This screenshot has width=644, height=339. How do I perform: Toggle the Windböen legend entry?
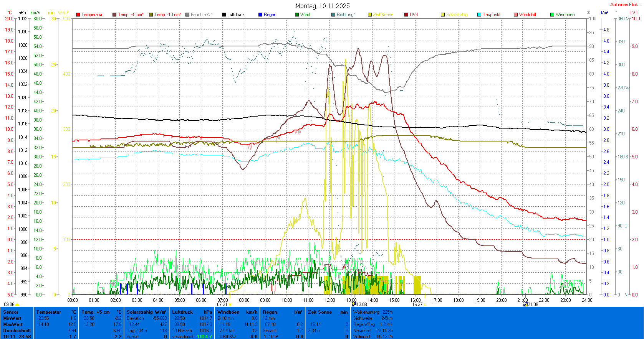click(x=565, y=15)
